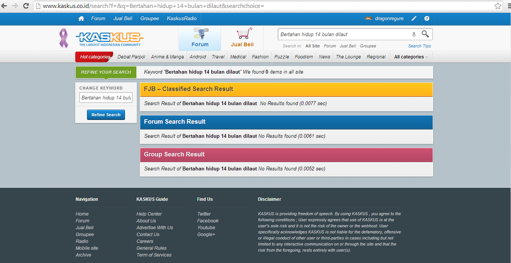Click the browser forward arrow
The height and width of the screenshot is (263, 511).
(x=15, y=6)
